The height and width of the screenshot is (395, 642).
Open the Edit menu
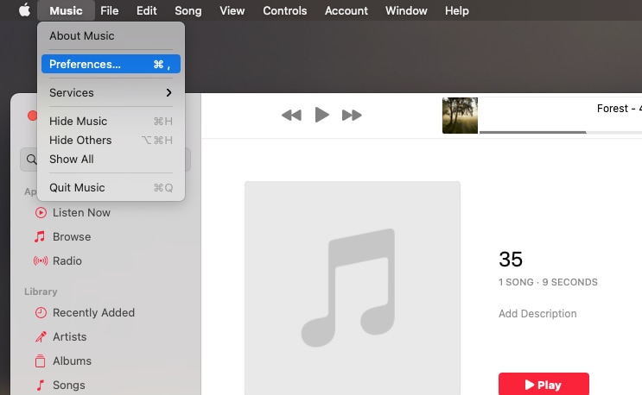pos(147,10)
